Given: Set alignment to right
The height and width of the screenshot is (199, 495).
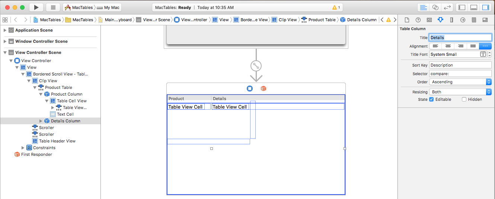Looking at the screenshot, I should click(x=460, y=46).
